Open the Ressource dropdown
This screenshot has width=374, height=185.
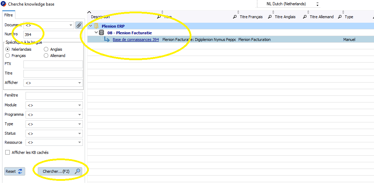(54, 142)
